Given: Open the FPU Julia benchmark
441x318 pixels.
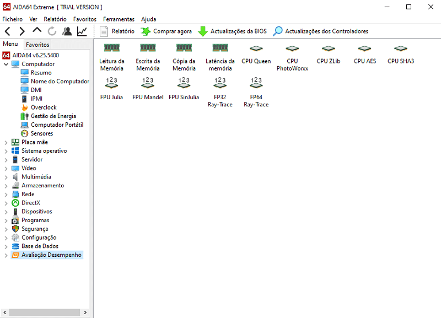Looking at the screenshot, I should pos(112,89).
